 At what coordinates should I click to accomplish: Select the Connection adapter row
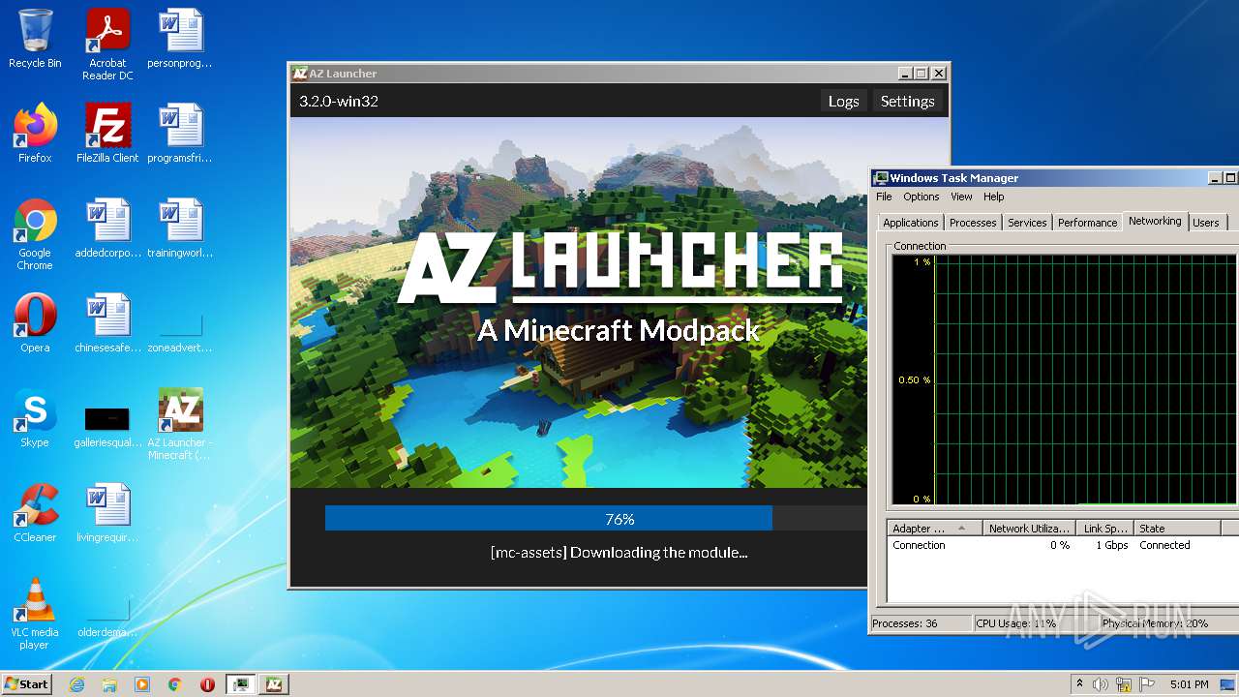[1063, 545]
